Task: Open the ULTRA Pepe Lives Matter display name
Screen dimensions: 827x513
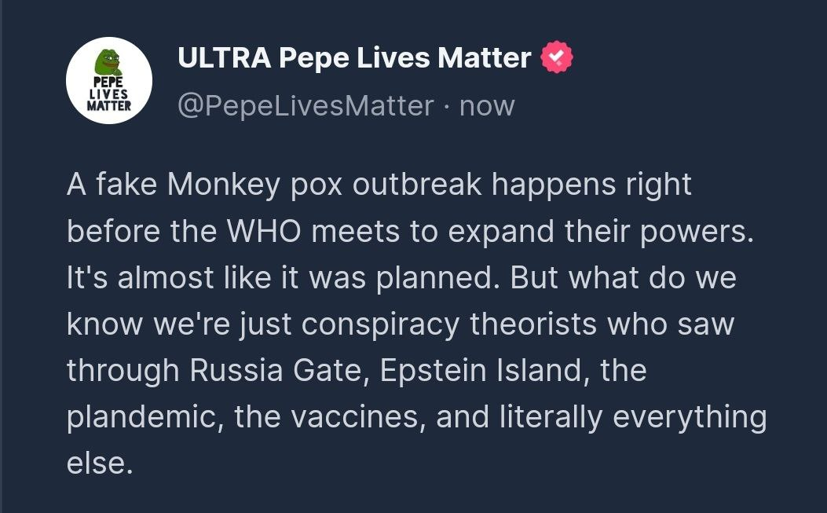Action: pos(354,58)
